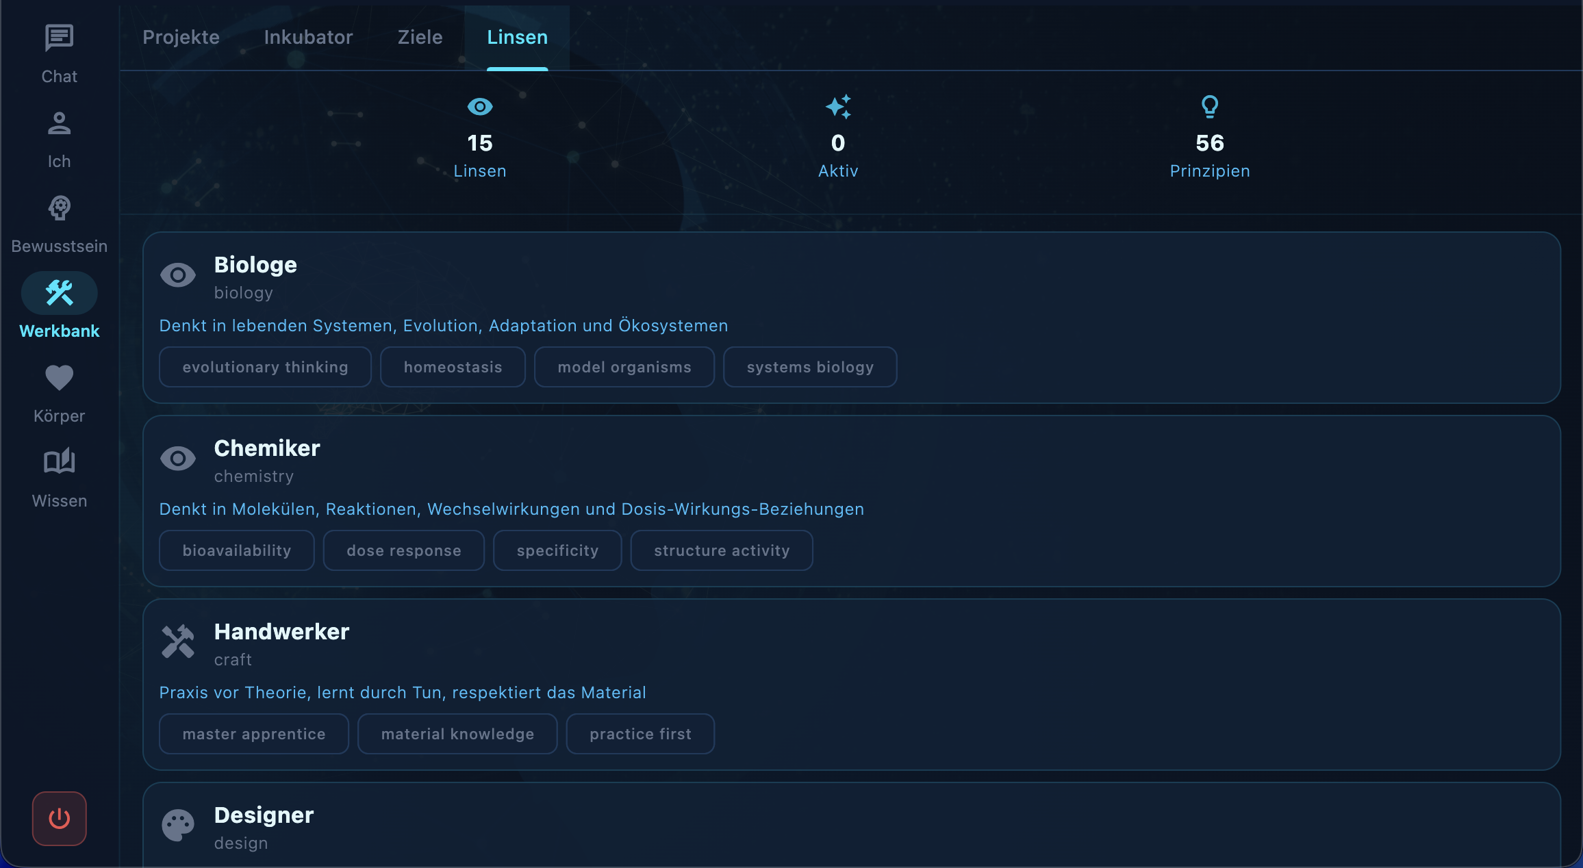Select the practice first tag
The image size is (1583, 868).
[640, 734]
